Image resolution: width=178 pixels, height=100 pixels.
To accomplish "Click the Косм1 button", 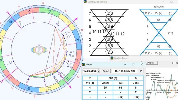I will 106,71.
